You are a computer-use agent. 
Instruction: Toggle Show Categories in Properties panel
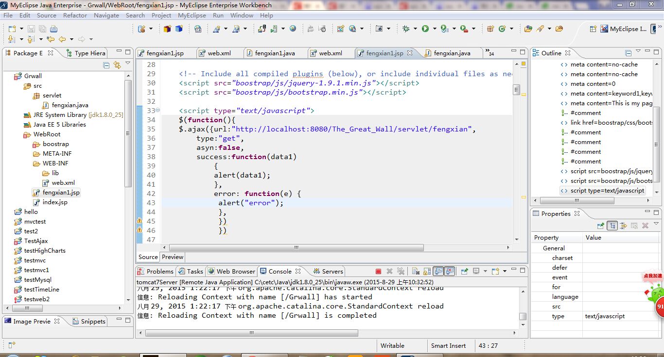pyautogui.click(x=612, y=226)
